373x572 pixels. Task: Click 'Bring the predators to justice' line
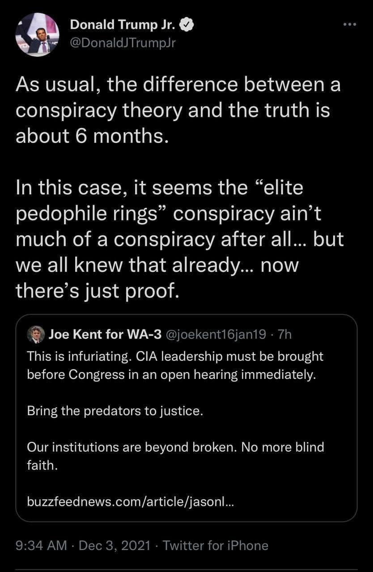[115, 411]
